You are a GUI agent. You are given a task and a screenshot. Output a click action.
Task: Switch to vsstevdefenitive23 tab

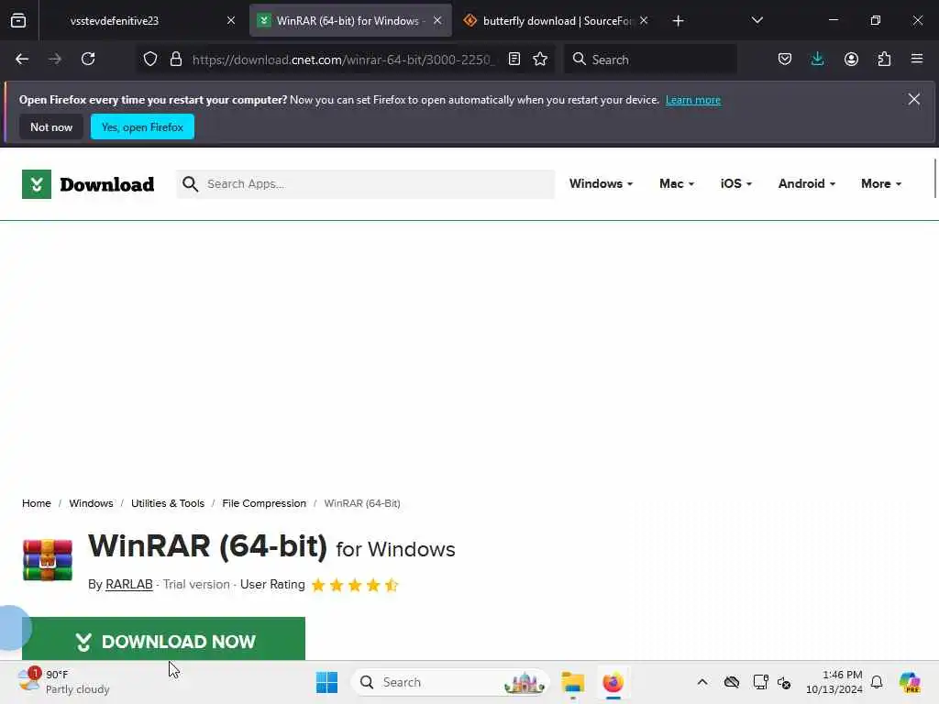[115, 21]
